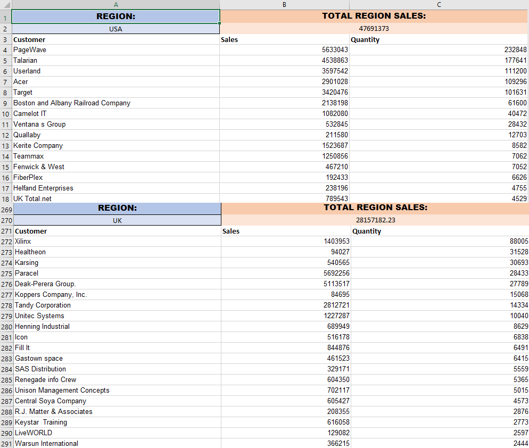The image size is (529, 448).
Task: Click total sales value 28157182.23
Action: (x=376, y=220)
